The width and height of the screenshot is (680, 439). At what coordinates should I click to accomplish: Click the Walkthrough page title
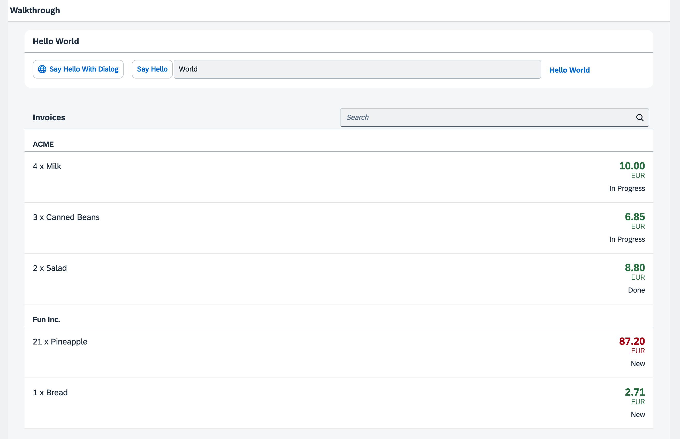(35, 10)
